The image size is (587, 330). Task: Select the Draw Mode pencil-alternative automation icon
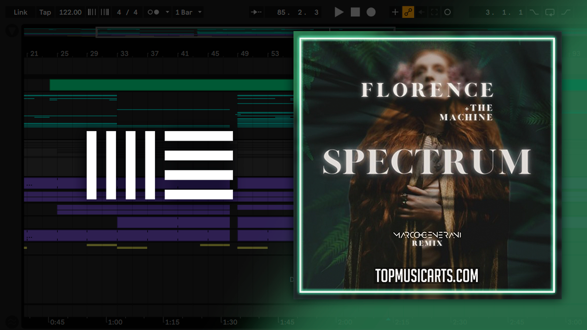(407, 12)
